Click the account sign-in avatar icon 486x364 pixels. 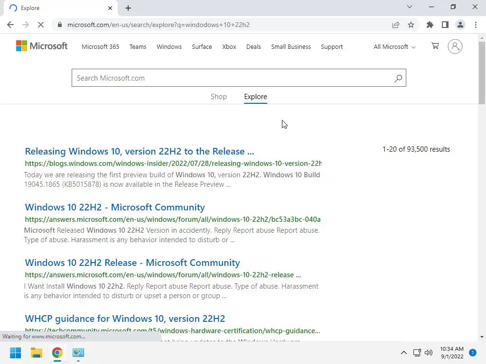455,46
